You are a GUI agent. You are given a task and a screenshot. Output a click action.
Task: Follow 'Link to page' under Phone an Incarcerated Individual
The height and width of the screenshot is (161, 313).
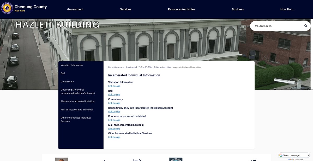[x=114, y=120]
